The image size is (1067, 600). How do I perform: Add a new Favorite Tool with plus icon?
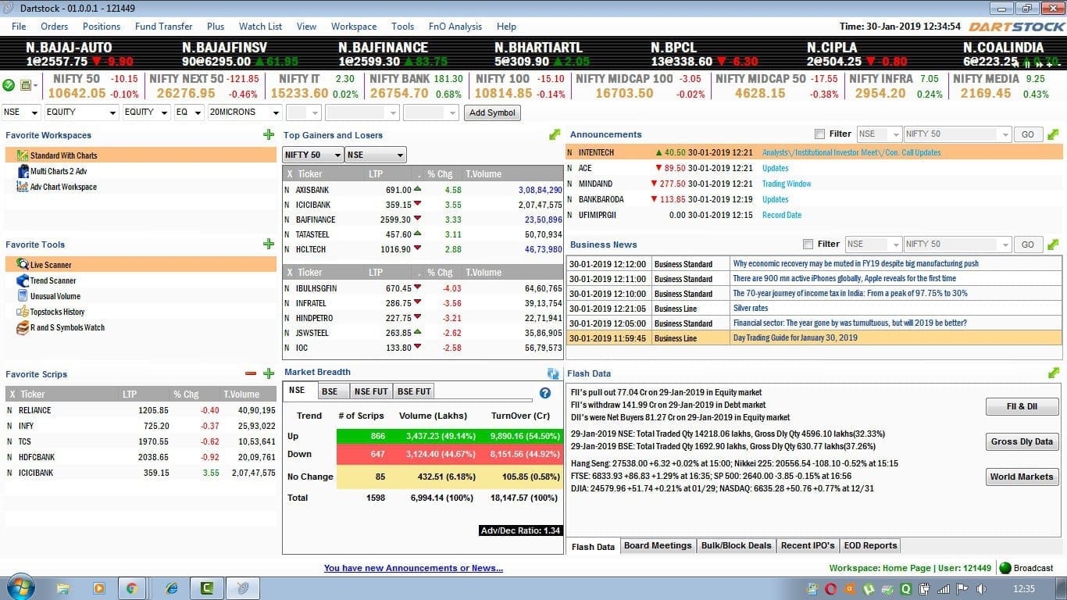point(269,245)
